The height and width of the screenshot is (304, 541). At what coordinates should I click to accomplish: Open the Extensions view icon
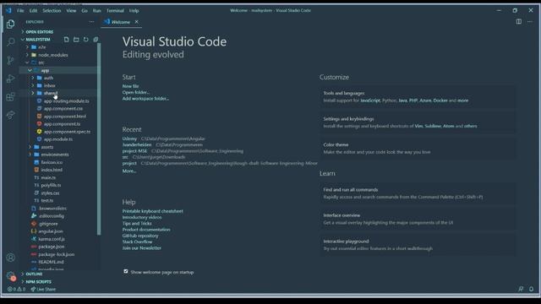point(10,97)
